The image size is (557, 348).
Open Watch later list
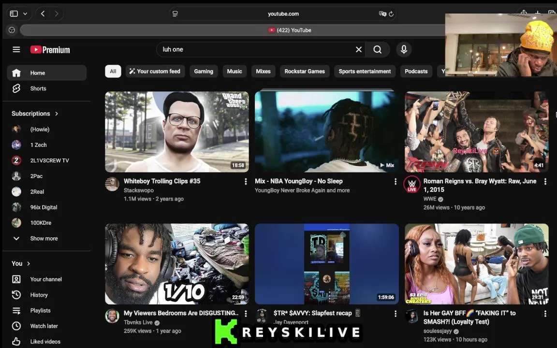pyautogui.click(x=46, y=326)
